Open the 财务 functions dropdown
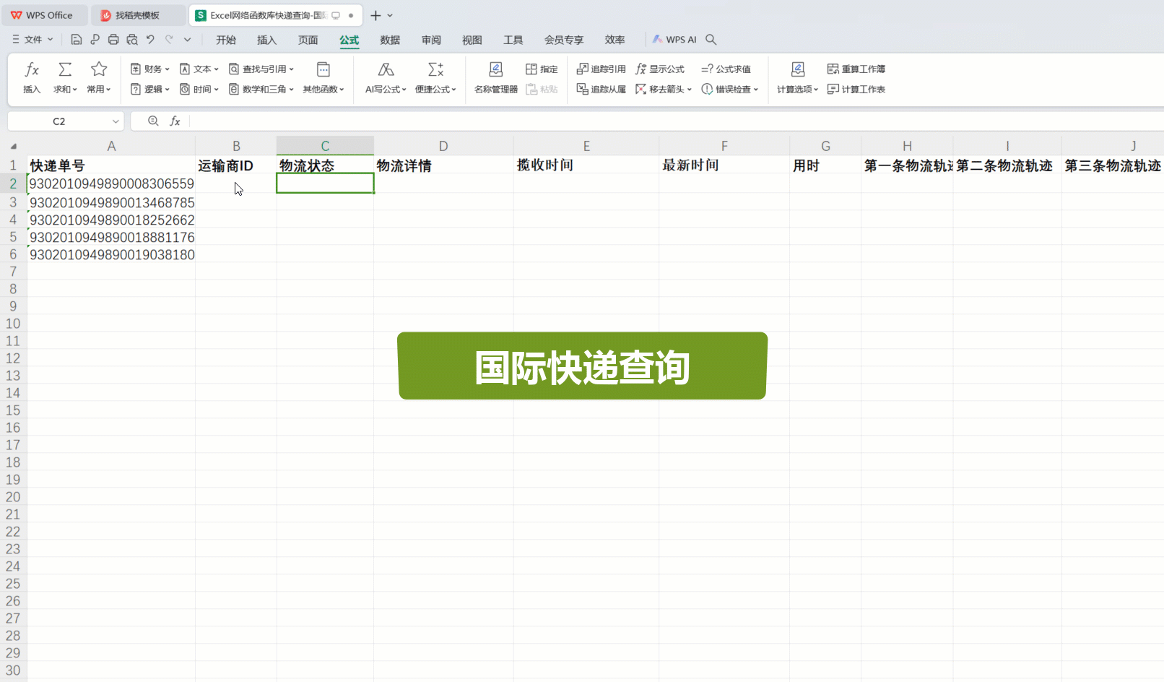 [x=149, y=69]
